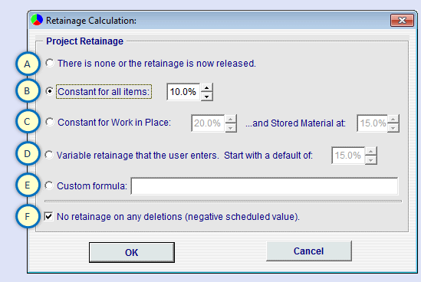Increase the variable retainage default spinner

[x=371, y=151]
